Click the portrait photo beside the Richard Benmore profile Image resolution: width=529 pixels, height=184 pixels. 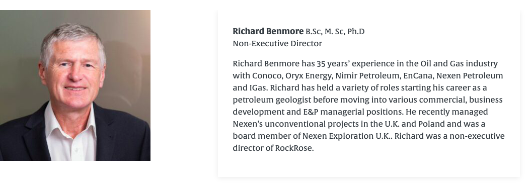[75, 85]
